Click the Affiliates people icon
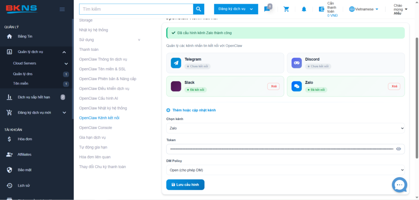The image size is (419, 200). point(9,154)
